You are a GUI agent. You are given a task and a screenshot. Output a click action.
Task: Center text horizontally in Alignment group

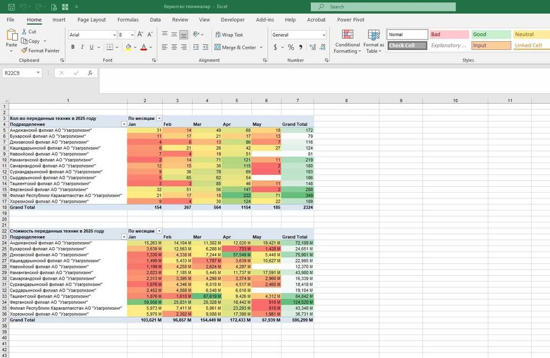pyautogui.click(x=174, y=47)
